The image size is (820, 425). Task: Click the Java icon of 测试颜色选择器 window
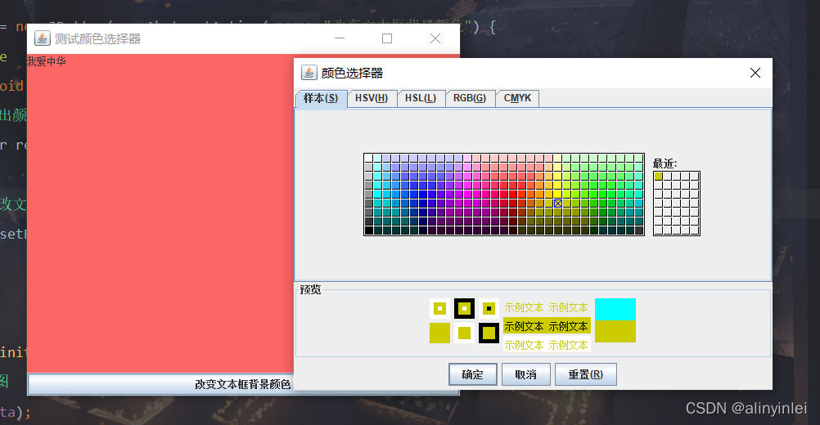pyautogui.click(x=43, y=38)
